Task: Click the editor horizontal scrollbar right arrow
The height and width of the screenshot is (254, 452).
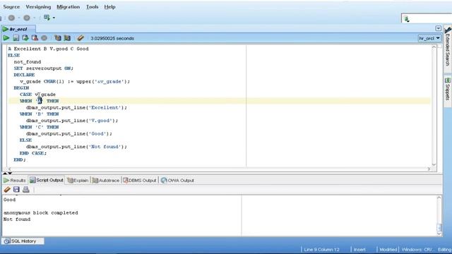Action: coord(429,169)
